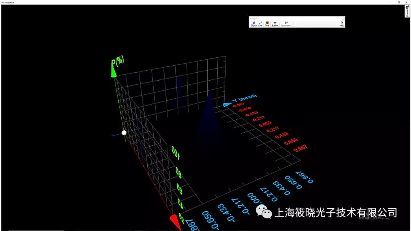
Task: Select the Line analysis tool
Action: [260, 23]
